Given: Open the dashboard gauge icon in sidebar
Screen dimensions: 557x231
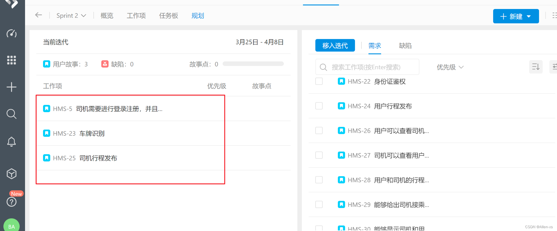Looking at the screenshot, I should 12,34.
